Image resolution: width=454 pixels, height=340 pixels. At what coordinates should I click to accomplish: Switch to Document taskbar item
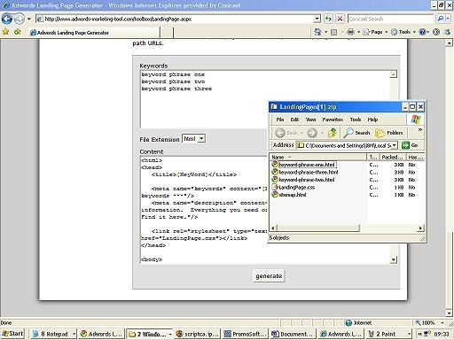click(x=293, y=334)
